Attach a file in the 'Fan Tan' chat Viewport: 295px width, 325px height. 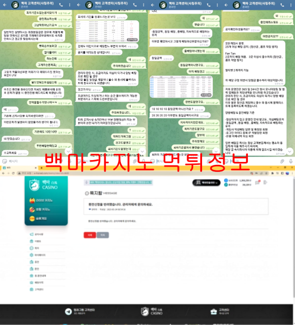pos(282,161)
